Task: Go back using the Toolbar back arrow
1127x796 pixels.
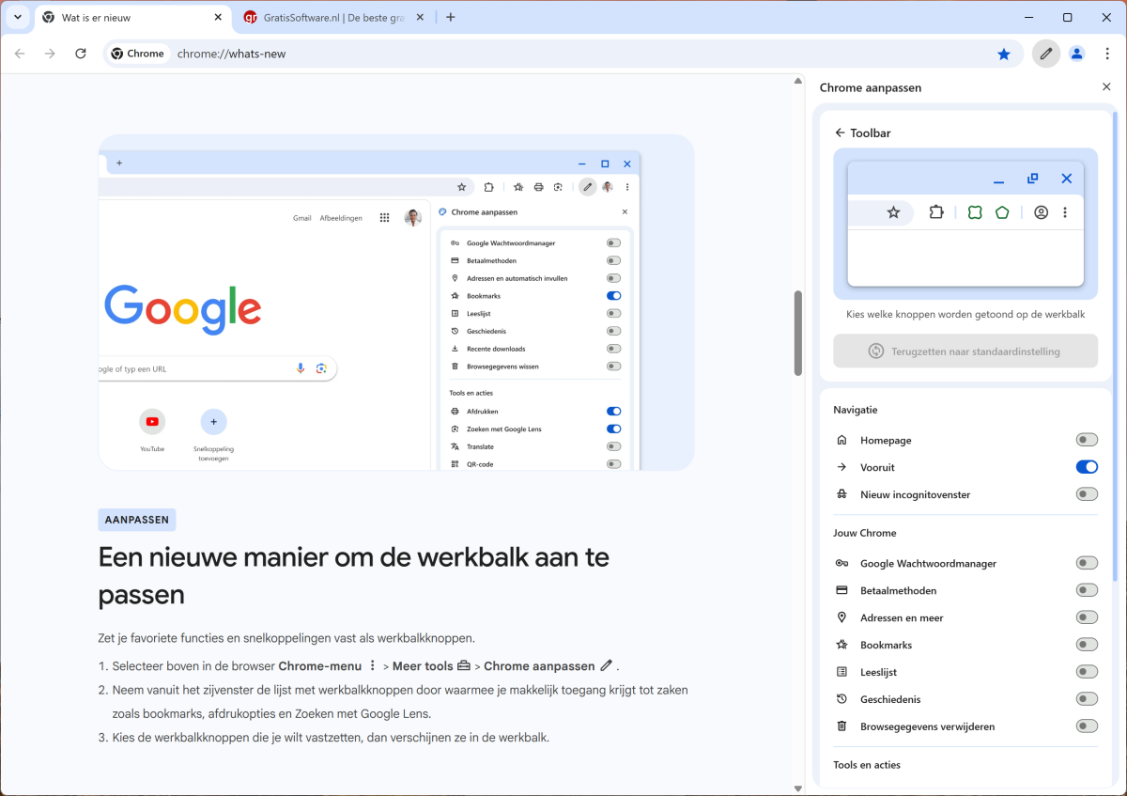Action: point(840,133)
